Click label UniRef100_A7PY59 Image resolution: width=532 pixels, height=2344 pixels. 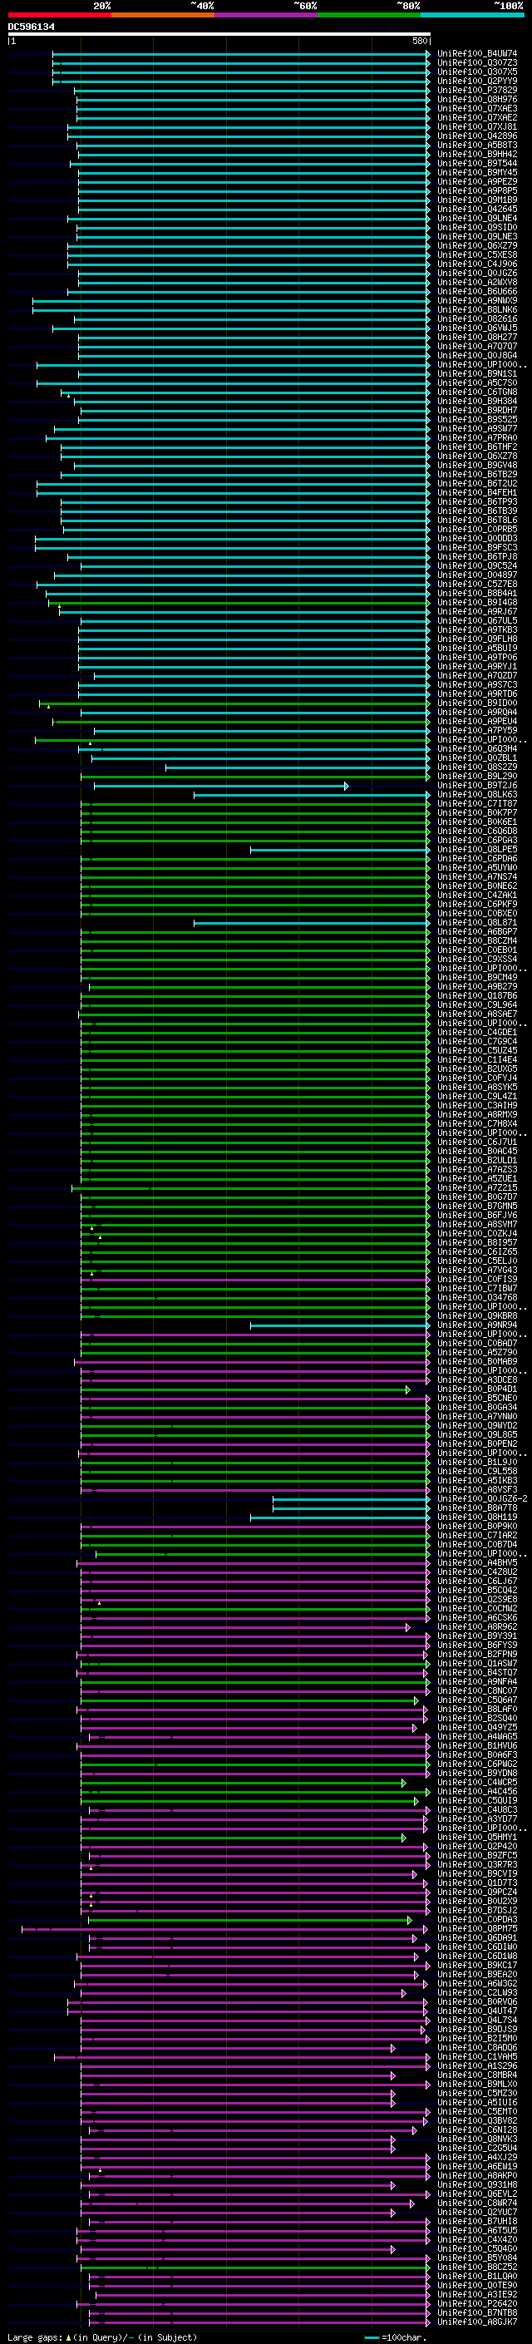(477, 730)
